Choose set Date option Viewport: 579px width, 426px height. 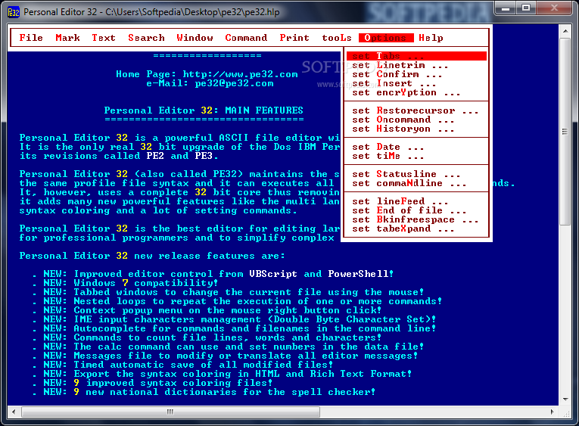(x=416, y=147)
